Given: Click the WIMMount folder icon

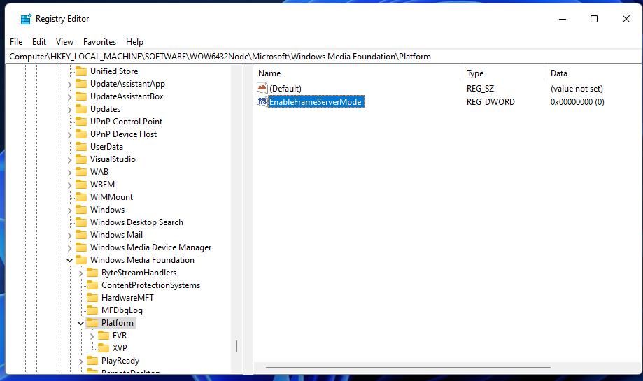Looking at the screenshot, I should (81, 196).
